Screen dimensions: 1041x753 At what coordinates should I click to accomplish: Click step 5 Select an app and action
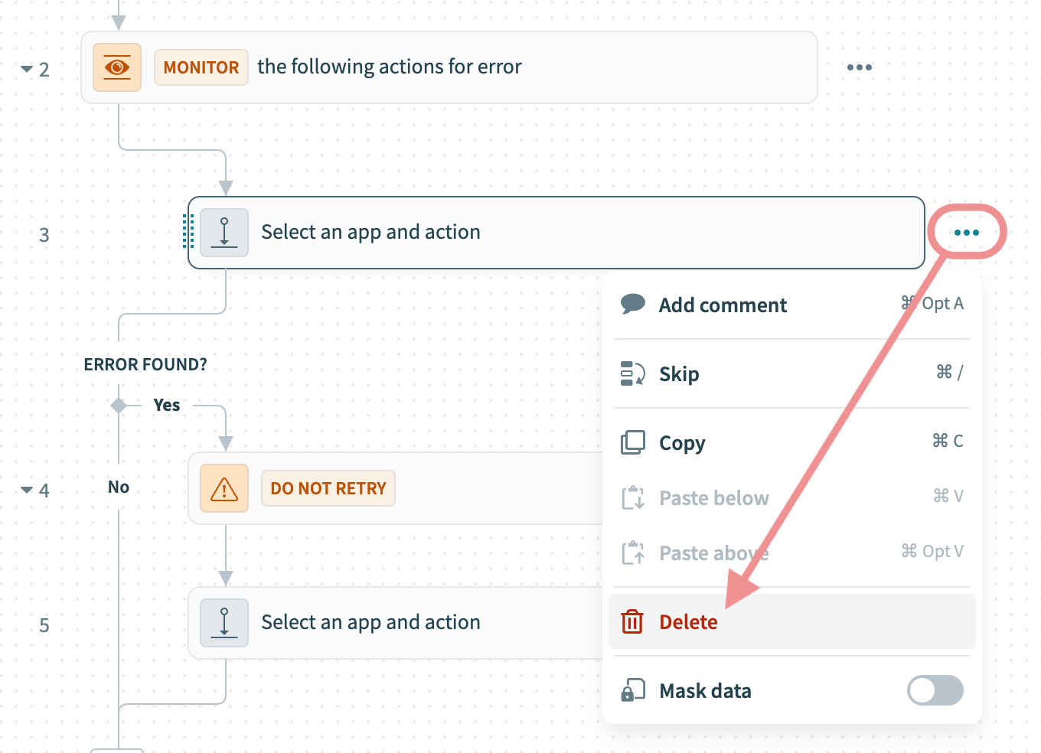tap(370, 623)
